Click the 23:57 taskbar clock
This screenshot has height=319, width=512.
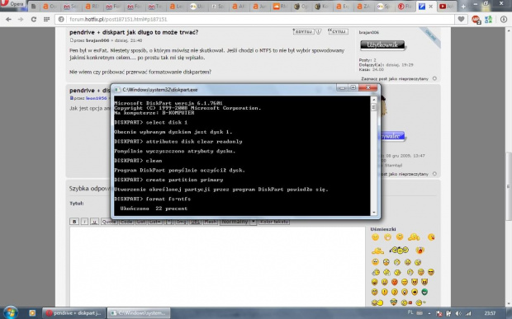[490, 313]
